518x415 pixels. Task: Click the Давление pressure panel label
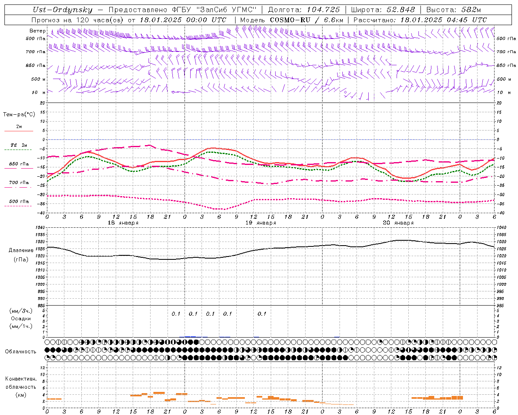click(x=21, y=250)
